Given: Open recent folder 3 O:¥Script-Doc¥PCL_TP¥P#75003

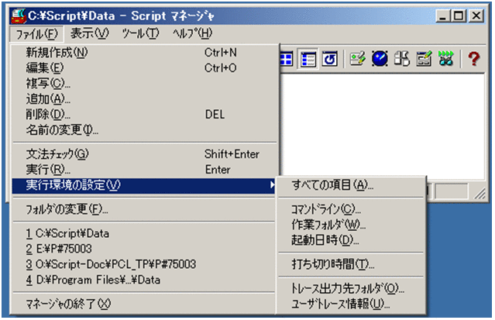Looking at the screenshot, I should tap(145, 264).
